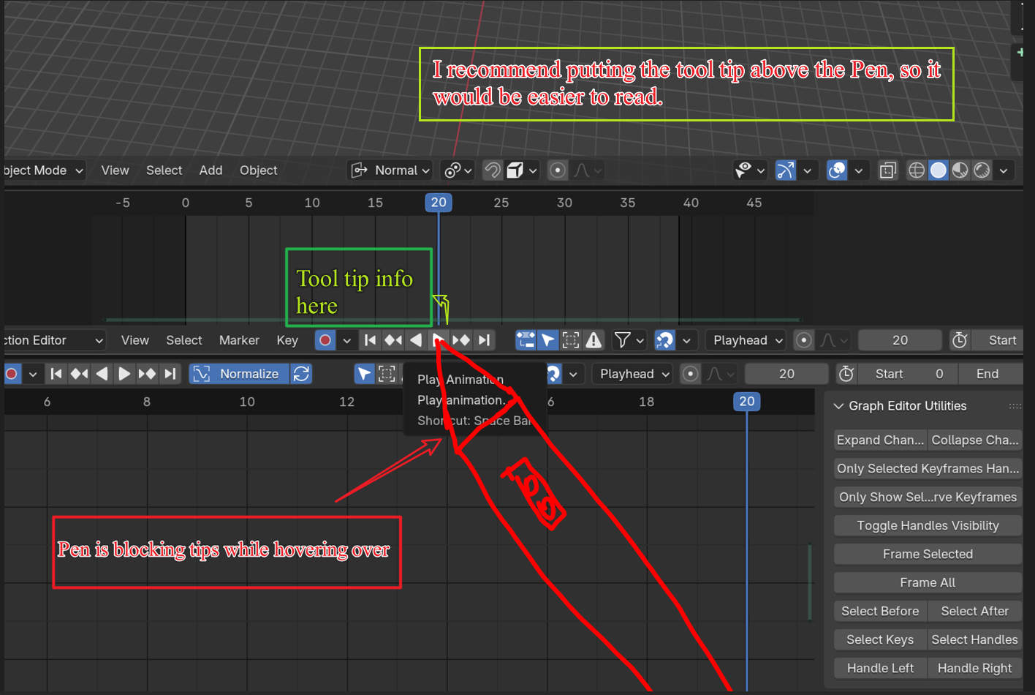Open the viewport shading options dropdown arrow

pyautogui.click(x=1004, y=170)
